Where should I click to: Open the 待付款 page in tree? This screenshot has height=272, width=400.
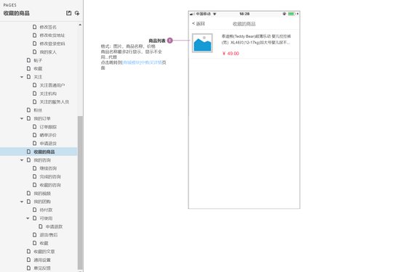(x=46, y=210)
